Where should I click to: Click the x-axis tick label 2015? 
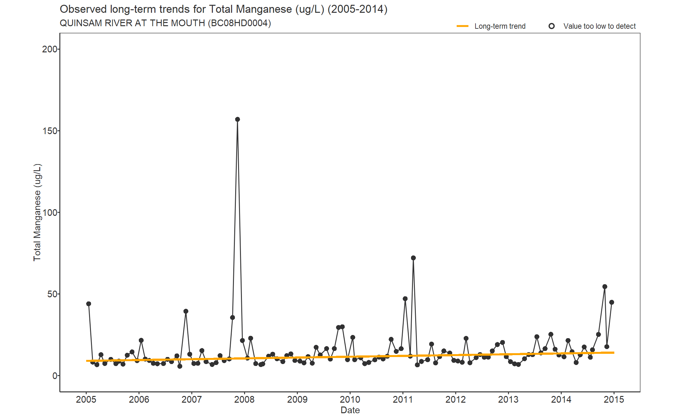614,399
